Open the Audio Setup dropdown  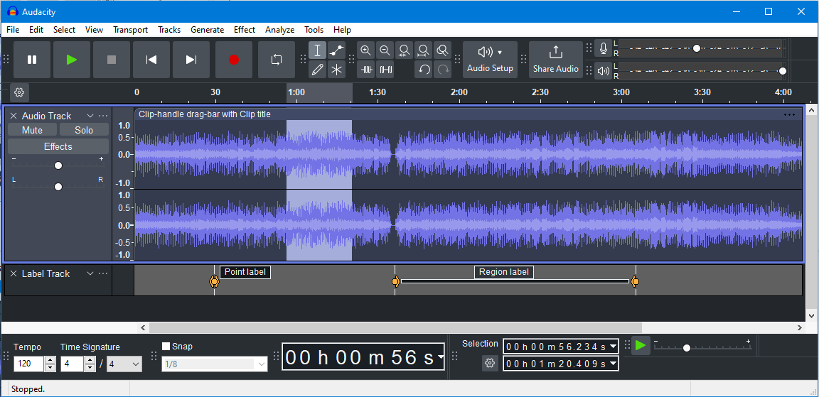coord(490,60)
